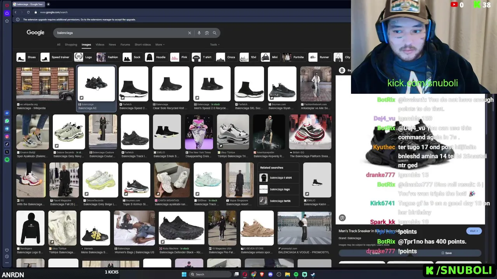Click the Visit button in preview panel
This screenshot has width=497, height=279.
(474, 231)
